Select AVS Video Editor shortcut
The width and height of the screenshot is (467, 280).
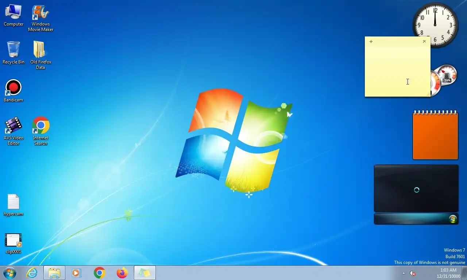[13, 131]
